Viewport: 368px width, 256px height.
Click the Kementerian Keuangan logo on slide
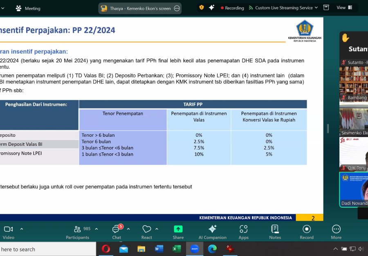(305, 31)
